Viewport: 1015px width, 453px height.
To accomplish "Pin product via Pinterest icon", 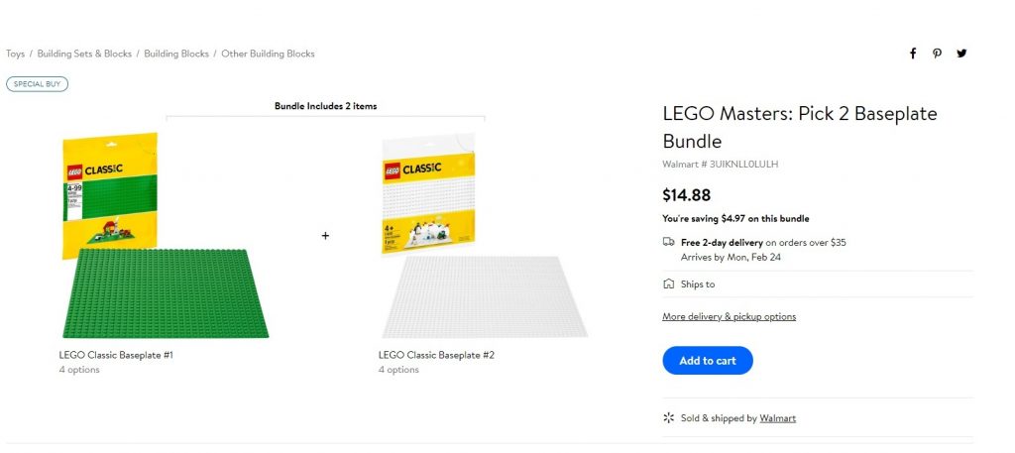I will pos(937,54).
